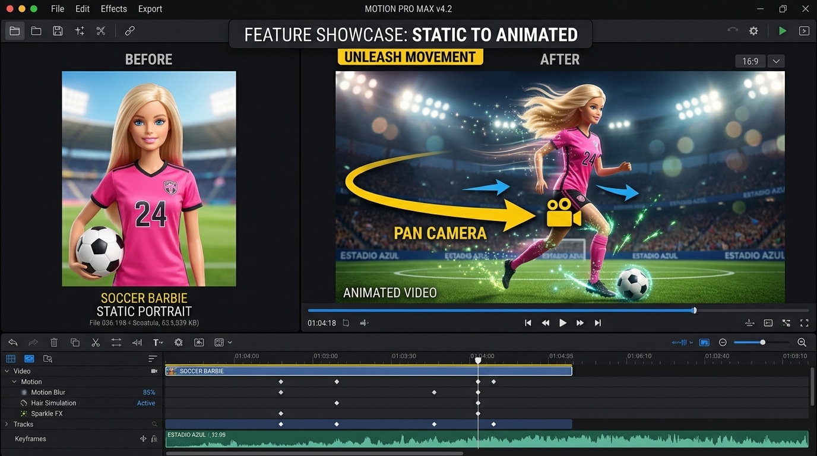Select the scissors cut tool in timeline toolbar
This screenshot has width=817, height=456.
[96, 343]
